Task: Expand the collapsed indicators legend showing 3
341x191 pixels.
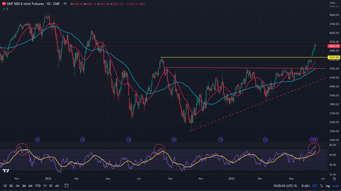Action: click(x=5, y=9)
